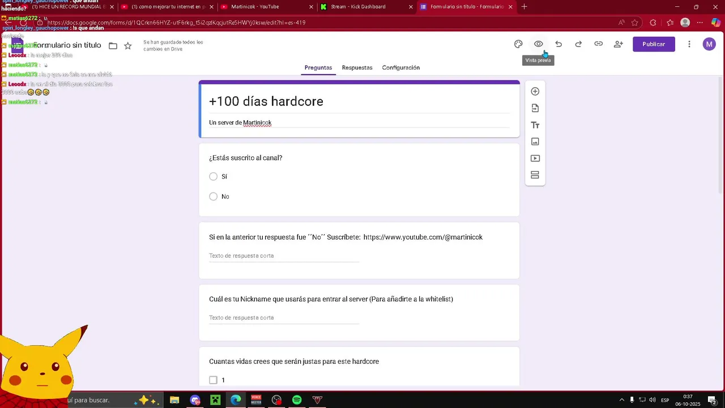Click the description Un server de Martinicok

(240, 122)
